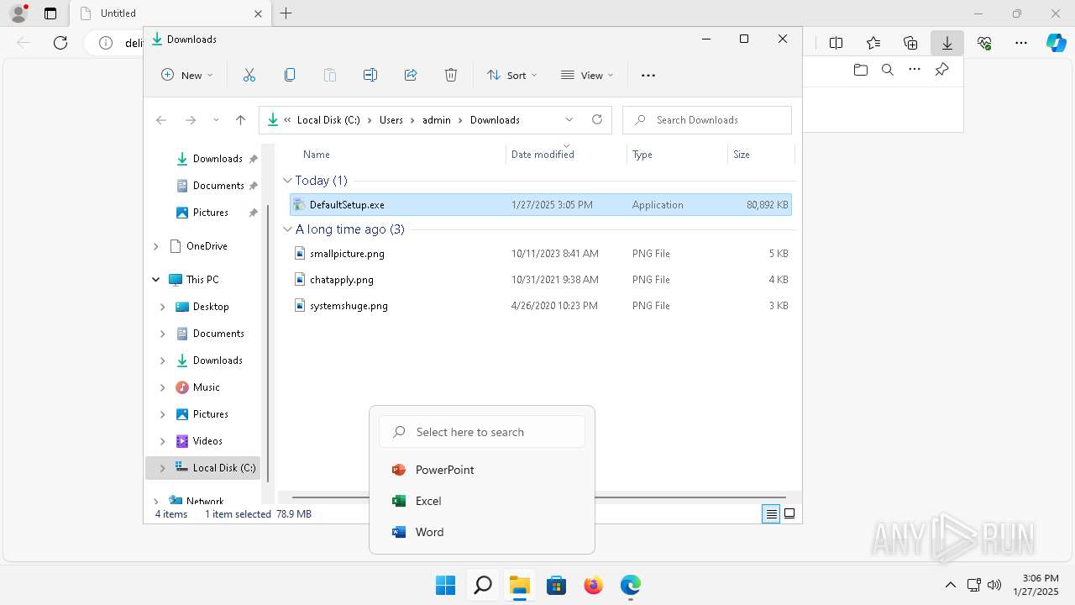Expand address bar history dropdown

click(x=569, y=119)
